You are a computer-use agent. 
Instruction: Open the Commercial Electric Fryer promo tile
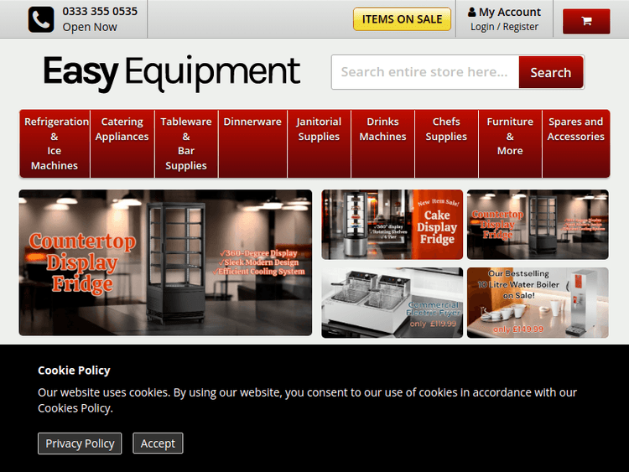(x=392, y=303)
